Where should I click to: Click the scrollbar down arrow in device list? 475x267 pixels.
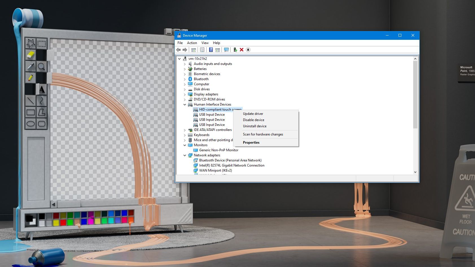click(x=415, y=172)
